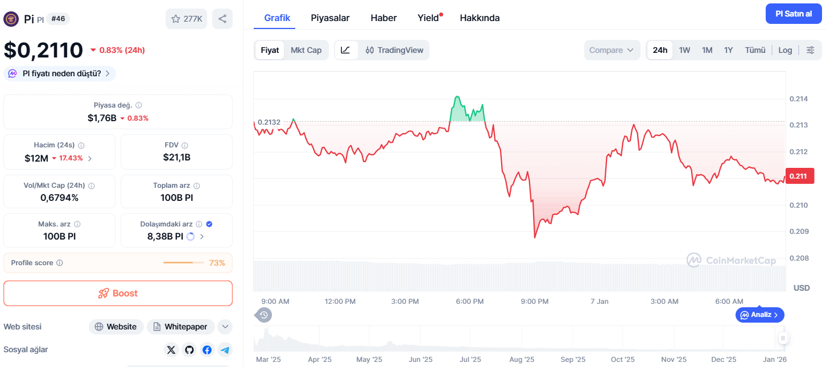Open the X (Twitter) social link
826x367 pixels.
pyautogui.click(x=171, y=350)
